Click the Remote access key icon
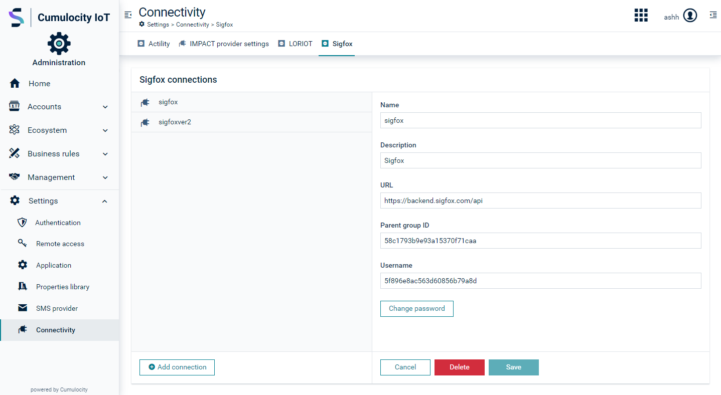Viewport: 721px width, 395px height. coord(22,244)
